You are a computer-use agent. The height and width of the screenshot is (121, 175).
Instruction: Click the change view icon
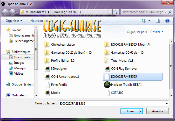(144, 21)
